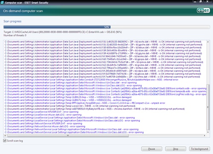Select the log row with b1gbcoe.dat
The width and height of the screenshot is (213, 154).
(x=103, y=74)
